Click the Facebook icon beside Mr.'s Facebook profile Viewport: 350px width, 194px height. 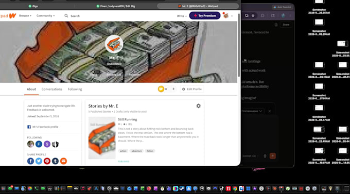pyautogui.click(x=29, y=127)
